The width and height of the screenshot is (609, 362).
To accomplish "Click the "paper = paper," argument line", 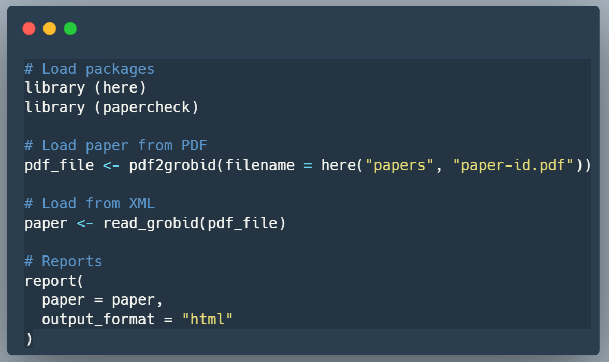I will pos(103,300).
